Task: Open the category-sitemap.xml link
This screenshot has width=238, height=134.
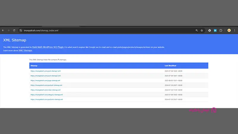Action: click(46, 95)
